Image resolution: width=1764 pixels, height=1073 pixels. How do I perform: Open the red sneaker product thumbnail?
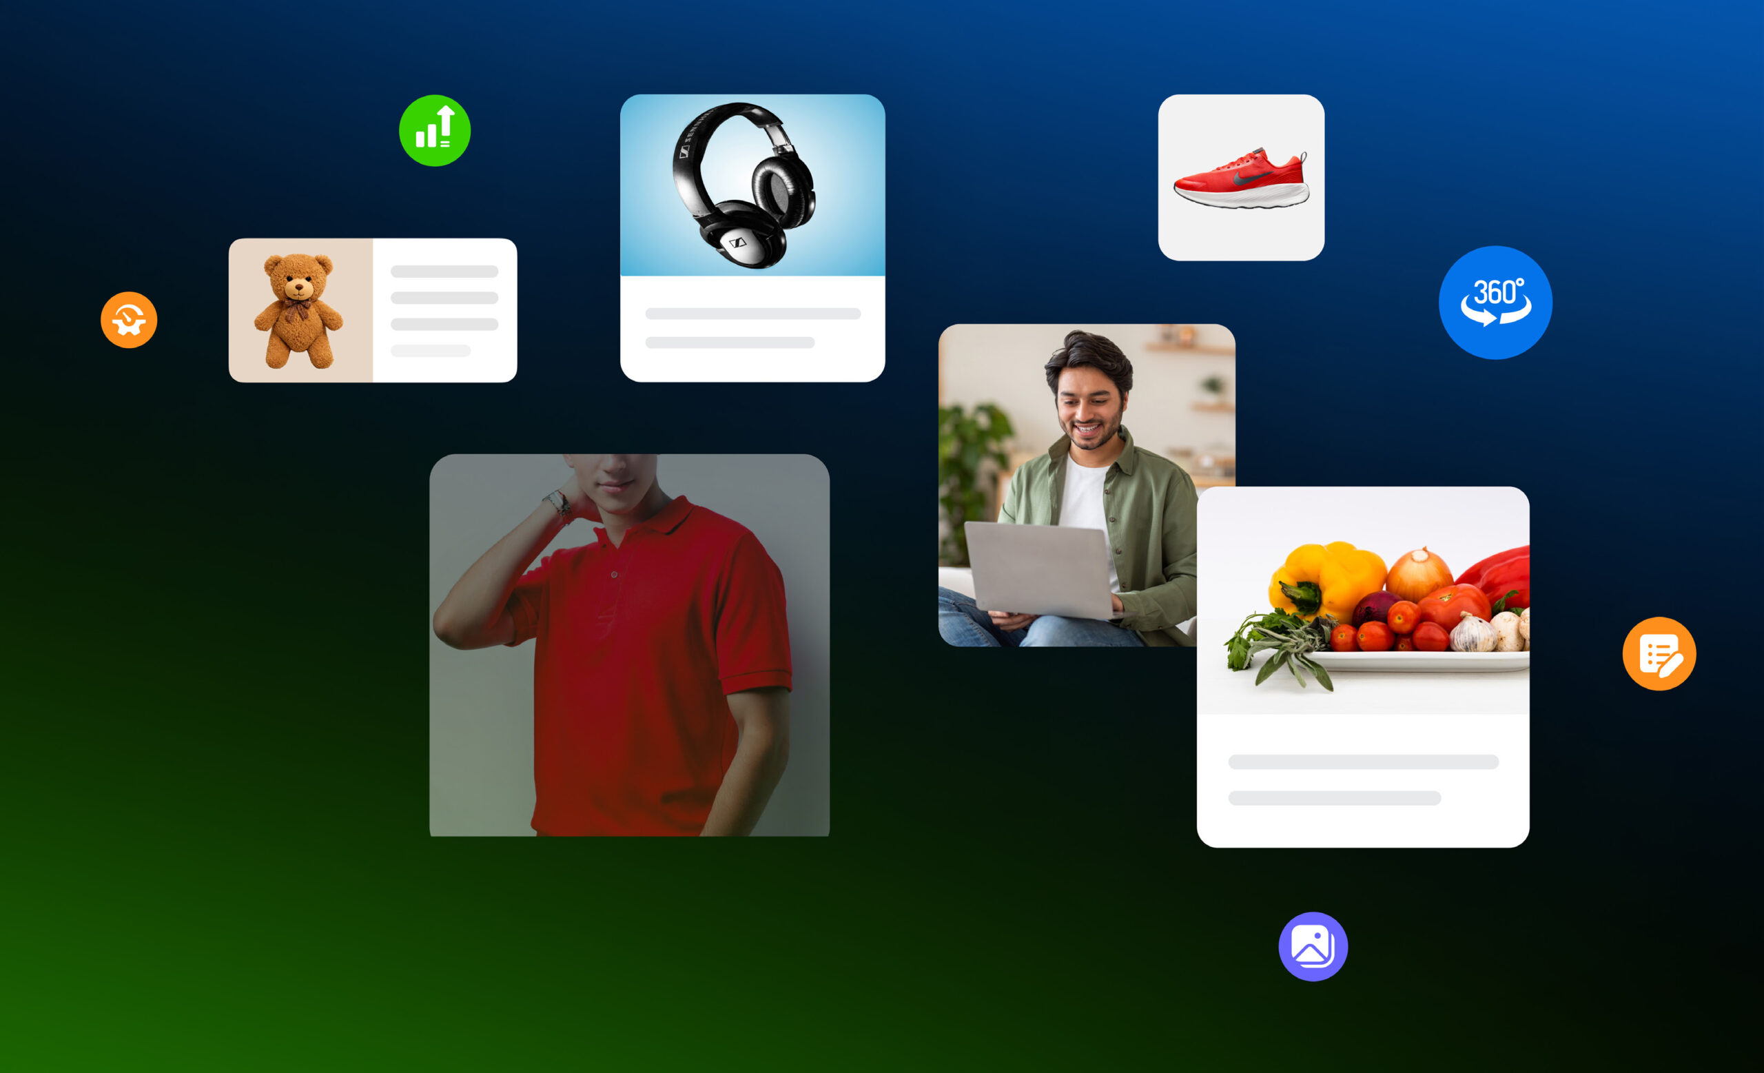click(x=1241, y=178)
